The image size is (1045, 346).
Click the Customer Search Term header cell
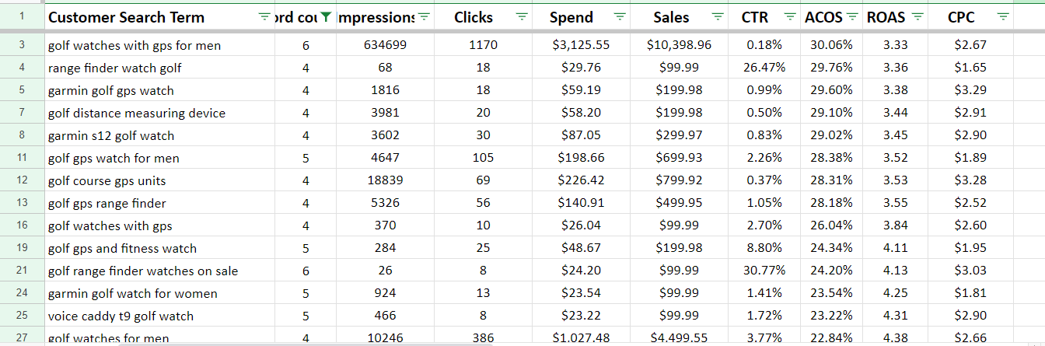click(x=159, y=17)
